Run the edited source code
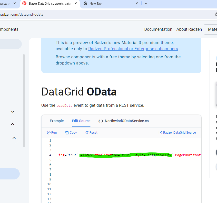 [52, 133]
